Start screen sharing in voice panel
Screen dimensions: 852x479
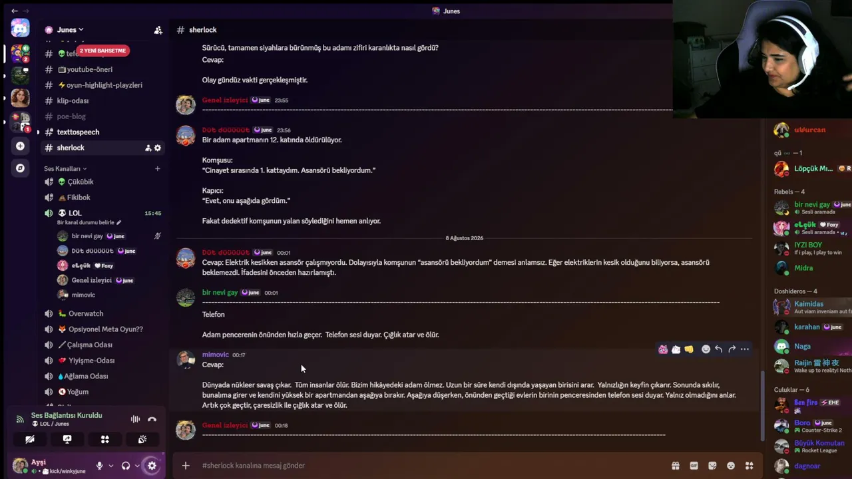coord(67,439)
